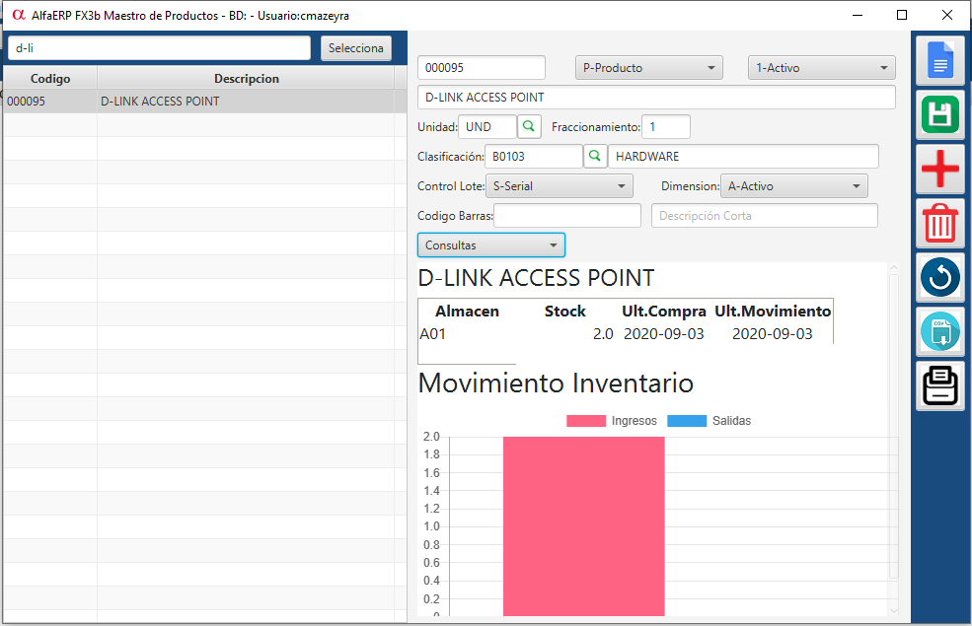Search unit with magnifier next to UND
972x626 pixels.
click(530, 126)
